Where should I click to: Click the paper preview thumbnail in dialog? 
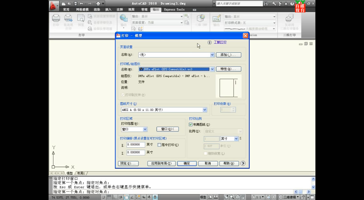click(x=228, y=86)
